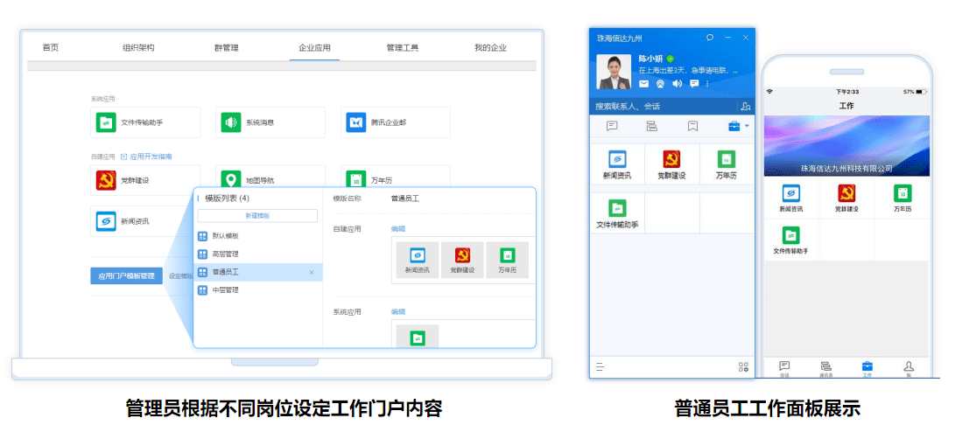Tap the 珠海信达九州科技有限公司 banner on phone
955x425 pixels.
click(846, 146)
